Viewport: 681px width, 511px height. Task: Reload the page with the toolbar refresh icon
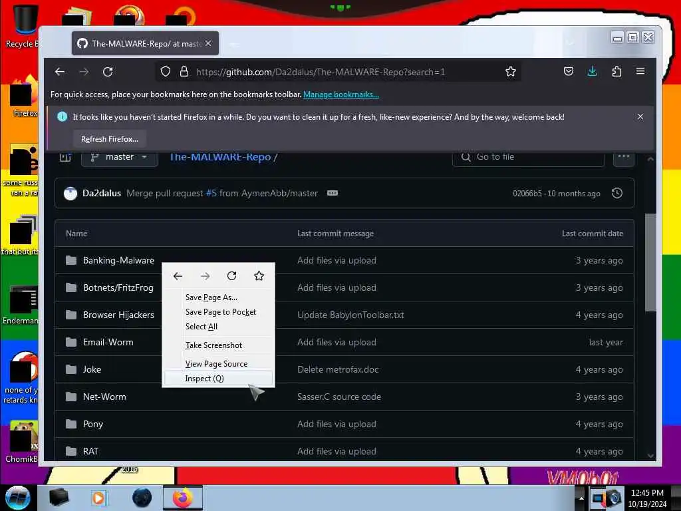pyautogui.click(x=108, y=72)
